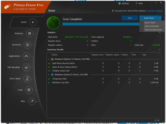Choose Clean & Restart option
The image size is (166, 124).
point(152,26)
